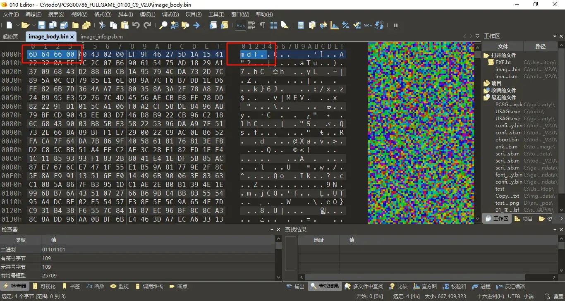Click the Undo arrow icon

(136, 25)
